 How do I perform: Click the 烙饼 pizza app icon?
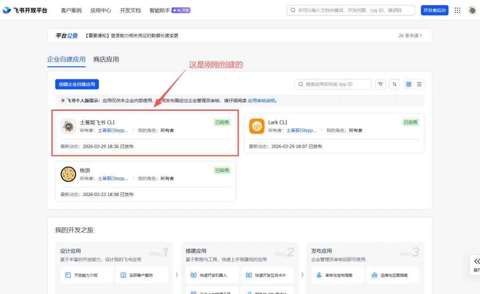point(68,174)
